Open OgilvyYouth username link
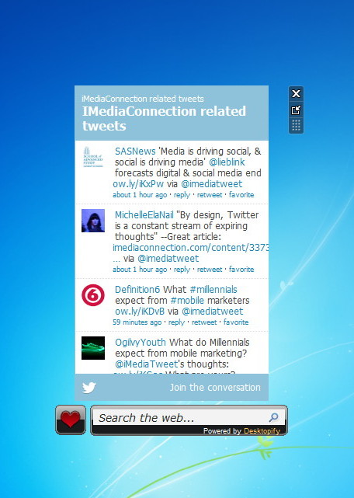354x498 pixels. pos(141,343)
